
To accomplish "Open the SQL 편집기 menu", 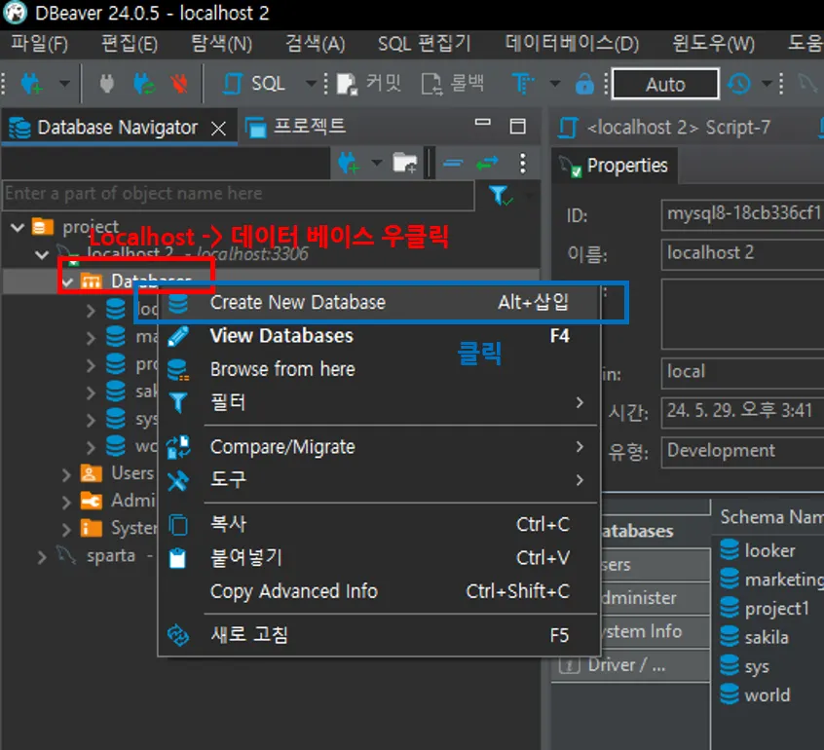I will click(x=425, y=43).
